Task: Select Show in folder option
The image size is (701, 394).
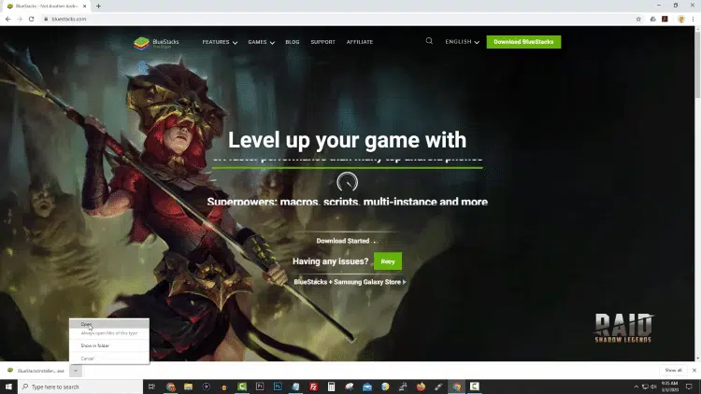Action: [x=109, y=345]
